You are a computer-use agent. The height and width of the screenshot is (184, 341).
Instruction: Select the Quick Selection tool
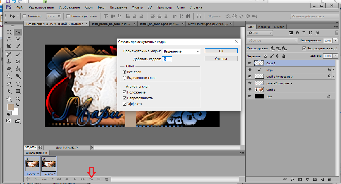(18, 39)
